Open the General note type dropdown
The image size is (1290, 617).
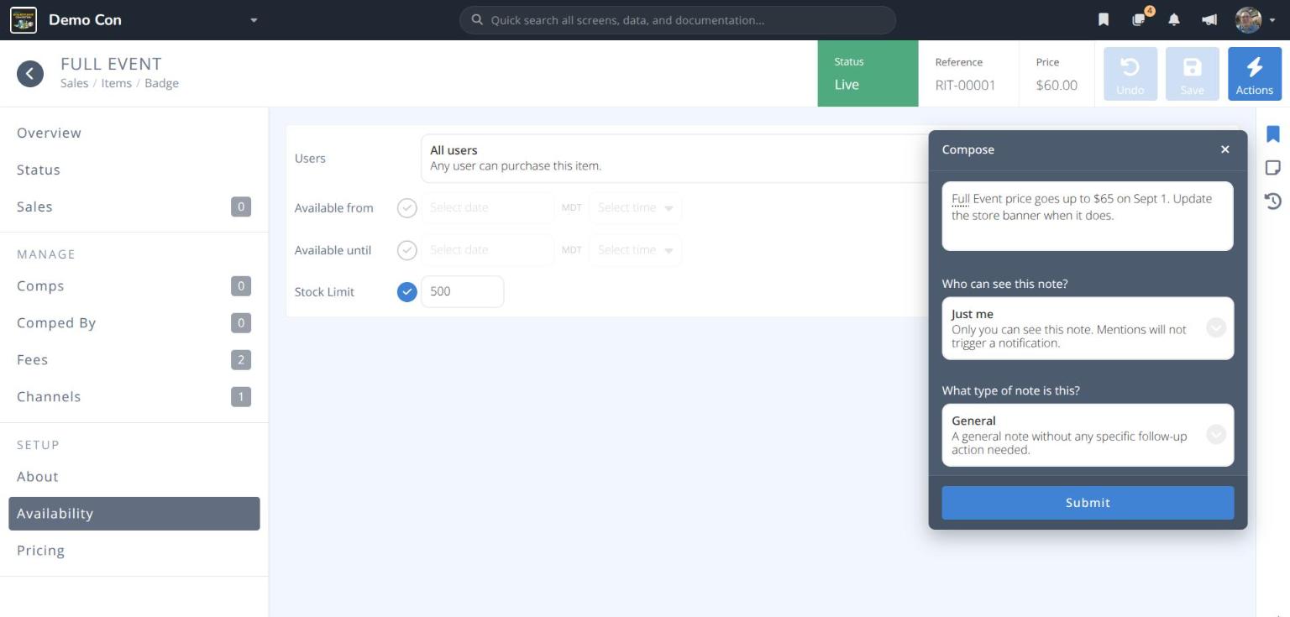click(1088, 435)
